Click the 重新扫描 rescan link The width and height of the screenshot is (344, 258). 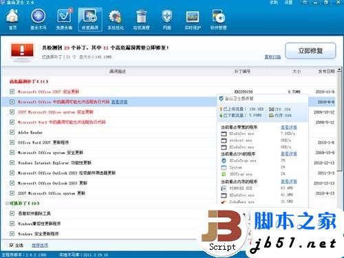pos(272,56)
